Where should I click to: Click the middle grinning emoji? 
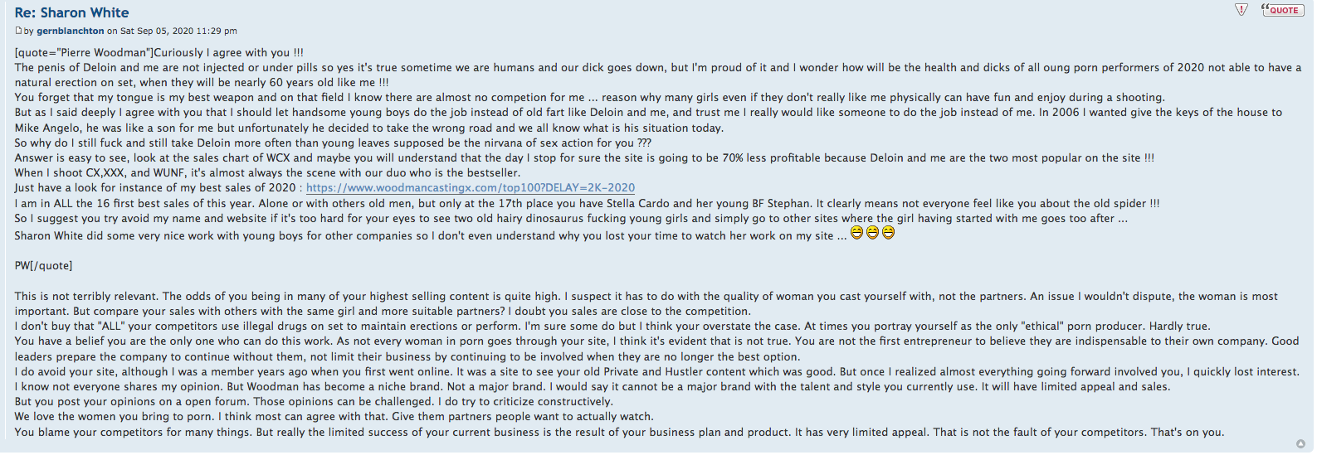pyautogui.click(x=872, y=234)
